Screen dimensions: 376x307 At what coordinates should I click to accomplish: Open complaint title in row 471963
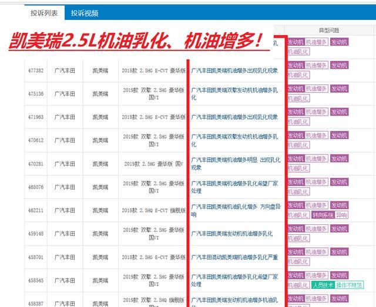234,117
